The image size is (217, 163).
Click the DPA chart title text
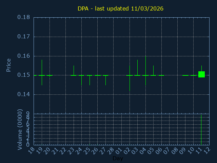(120, 8)
